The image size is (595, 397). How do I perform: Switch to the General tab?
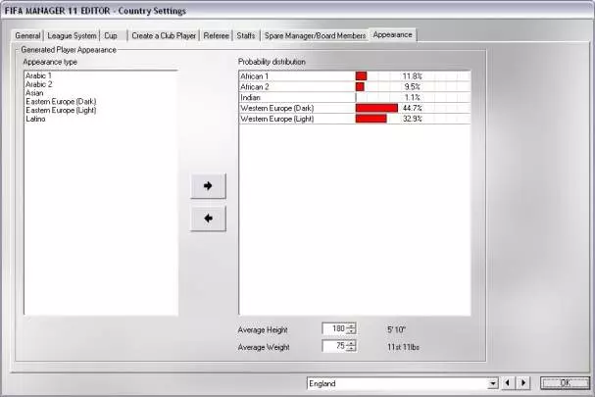(x=27, y=35)
